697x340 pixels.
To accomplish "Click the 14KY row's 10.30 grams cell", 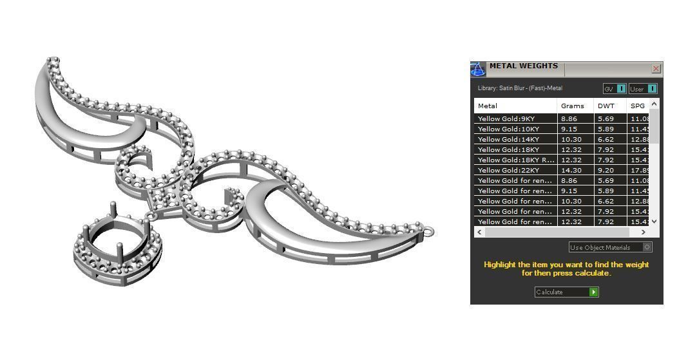I will coord(576,139).
